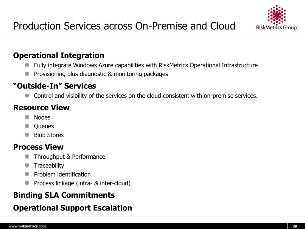Click the Binding SLA Commitments heading
The width and height of the screenshot is (305, 229).
coord(64,195)
